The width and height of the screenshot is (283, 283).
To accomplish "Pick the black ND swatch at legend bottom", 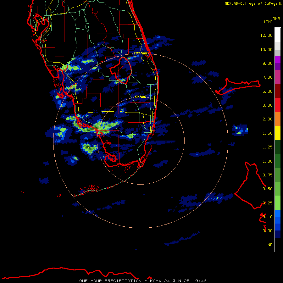I will (x=278, y=245).
